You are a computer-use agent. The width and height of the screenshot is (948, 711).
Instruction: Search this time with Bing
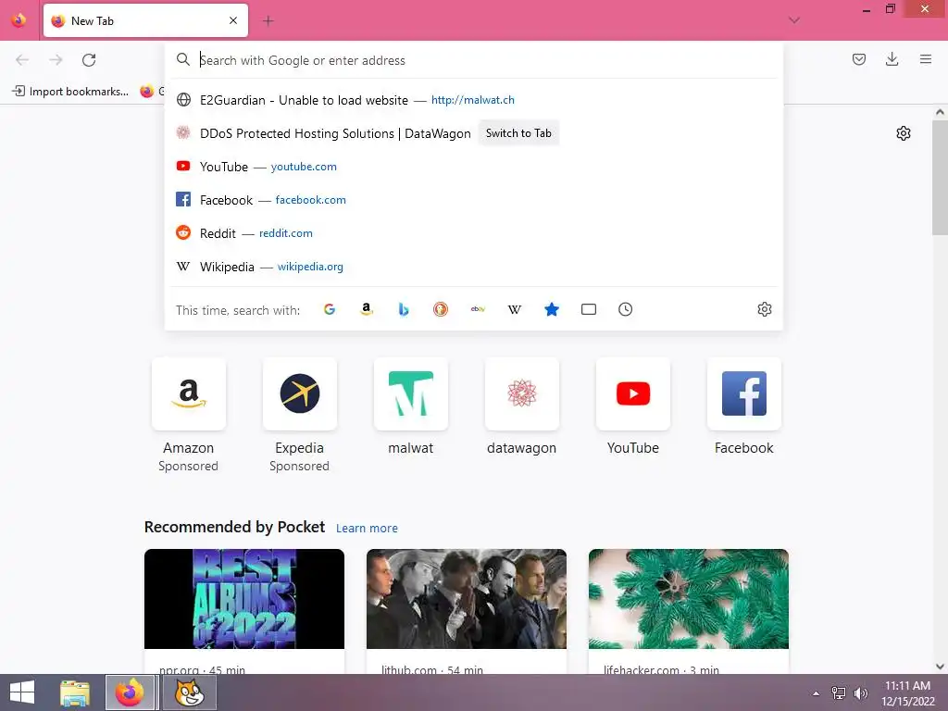[x=404, y=309]
